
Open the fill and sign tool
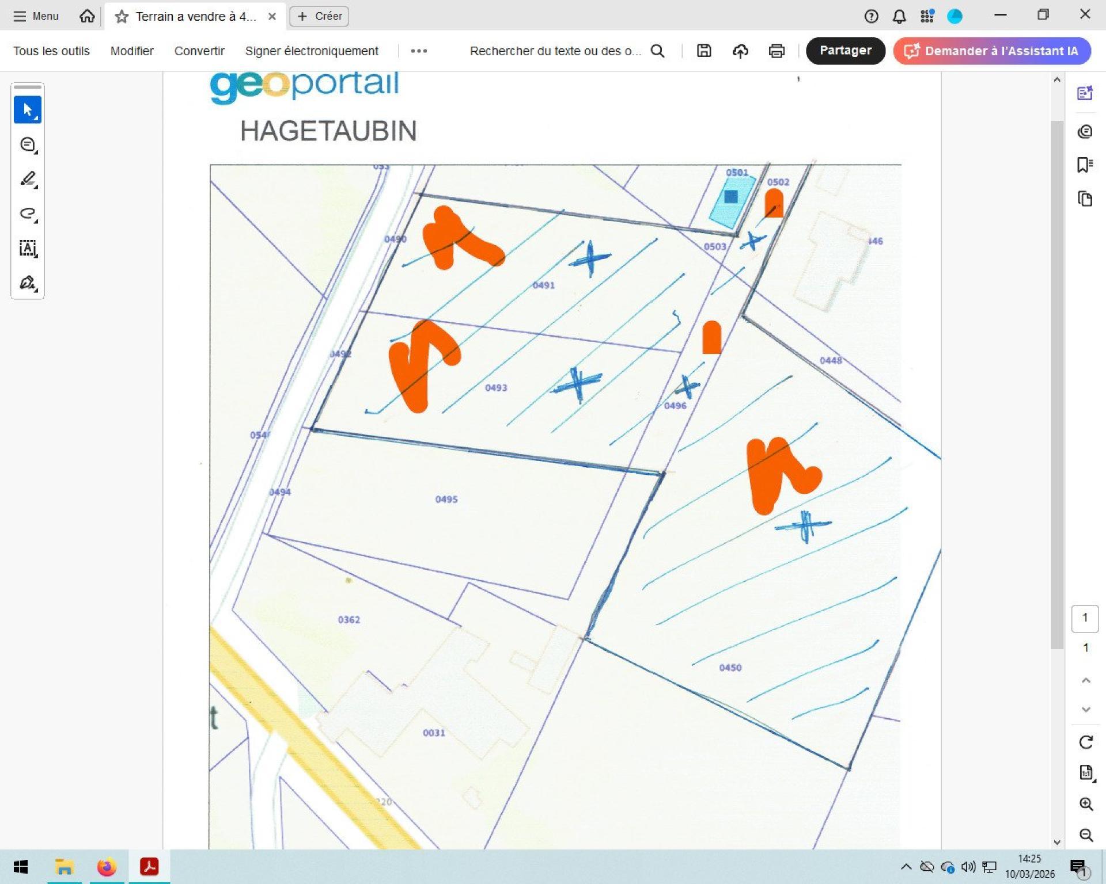(27, 283)
